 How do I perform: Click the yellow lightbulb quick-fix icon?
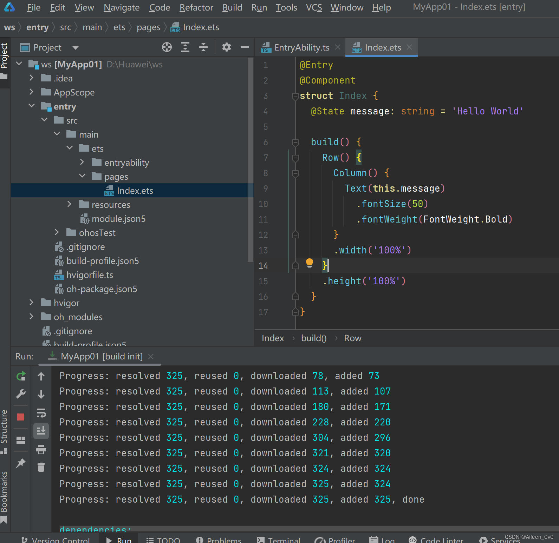click(309, 263)
